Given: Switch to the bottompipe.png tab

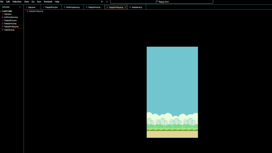Looking at the screenshot, I should [73, 7].
